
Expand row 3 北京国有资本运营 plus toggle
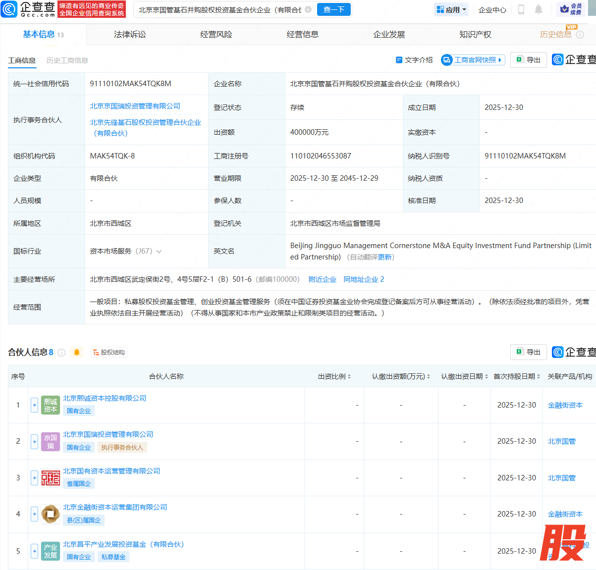(x=34, y=478)
